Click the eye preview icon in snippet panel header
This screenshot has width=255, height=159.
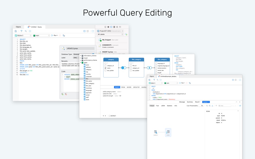[108, 27]
